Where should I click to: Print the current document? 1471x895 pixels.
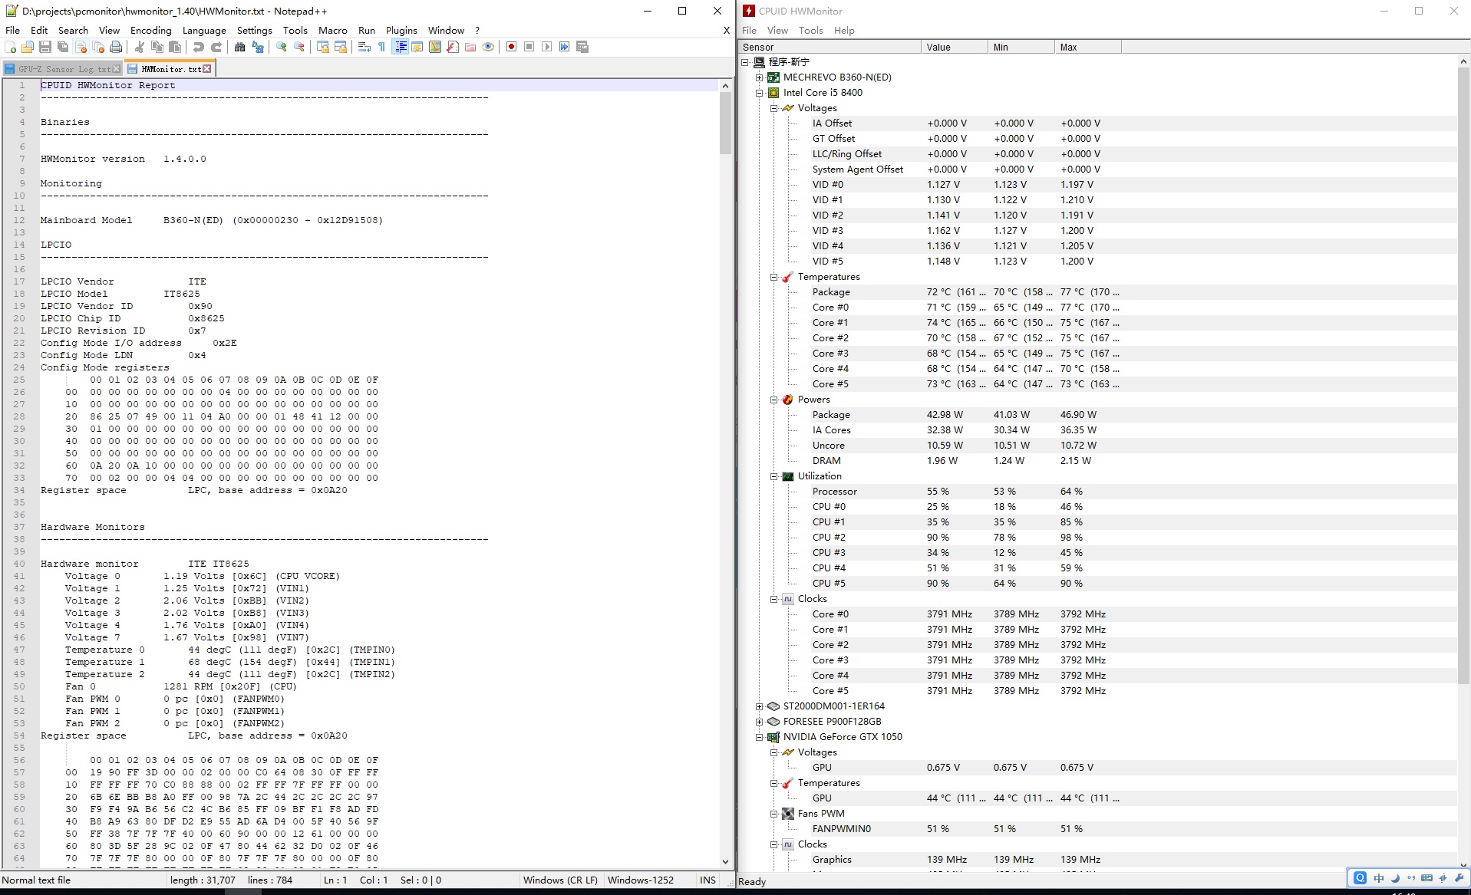(x=116, y=47)
